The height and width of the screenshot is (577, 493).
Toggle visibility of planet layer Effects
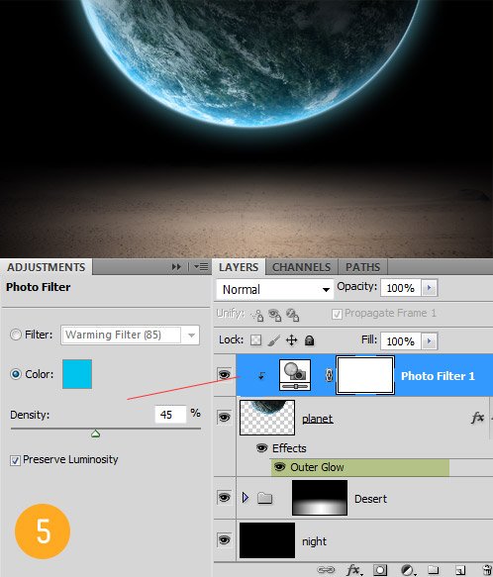click(x=261, y=447)
